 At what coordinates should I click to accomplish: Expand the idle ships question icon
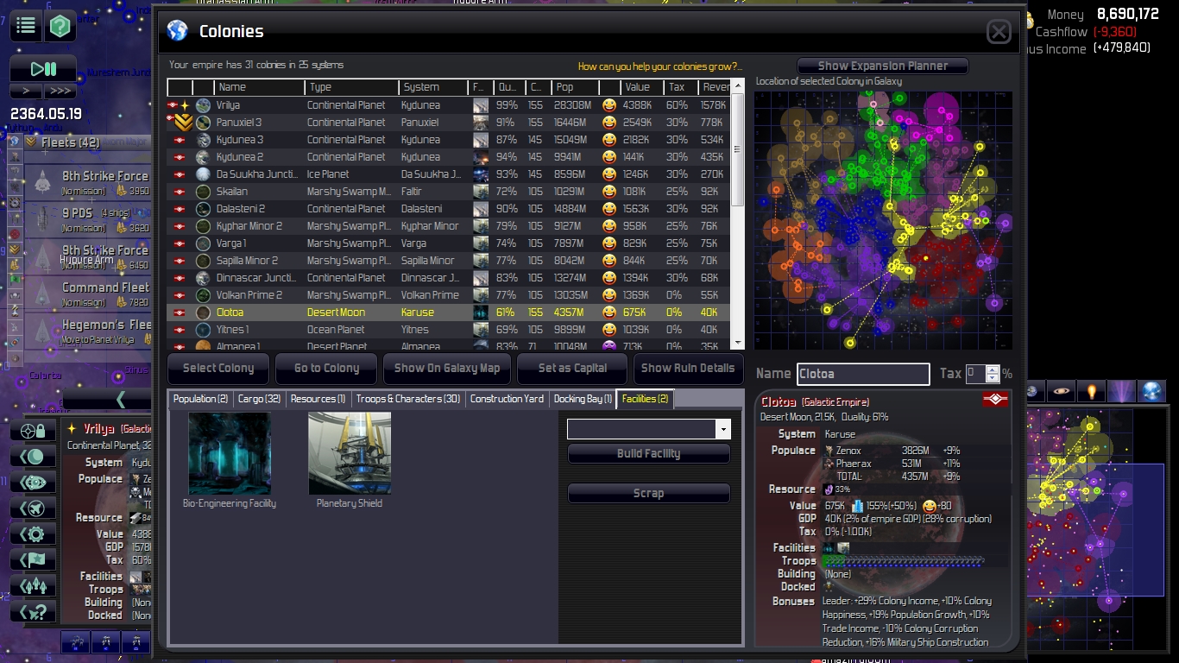click(x=33, y=611)
